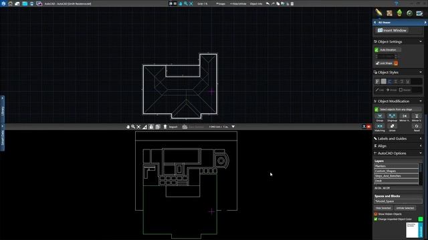The height and width of the screenshot is (240, 428).
Task: Expand the Align section
Action: 421,146
